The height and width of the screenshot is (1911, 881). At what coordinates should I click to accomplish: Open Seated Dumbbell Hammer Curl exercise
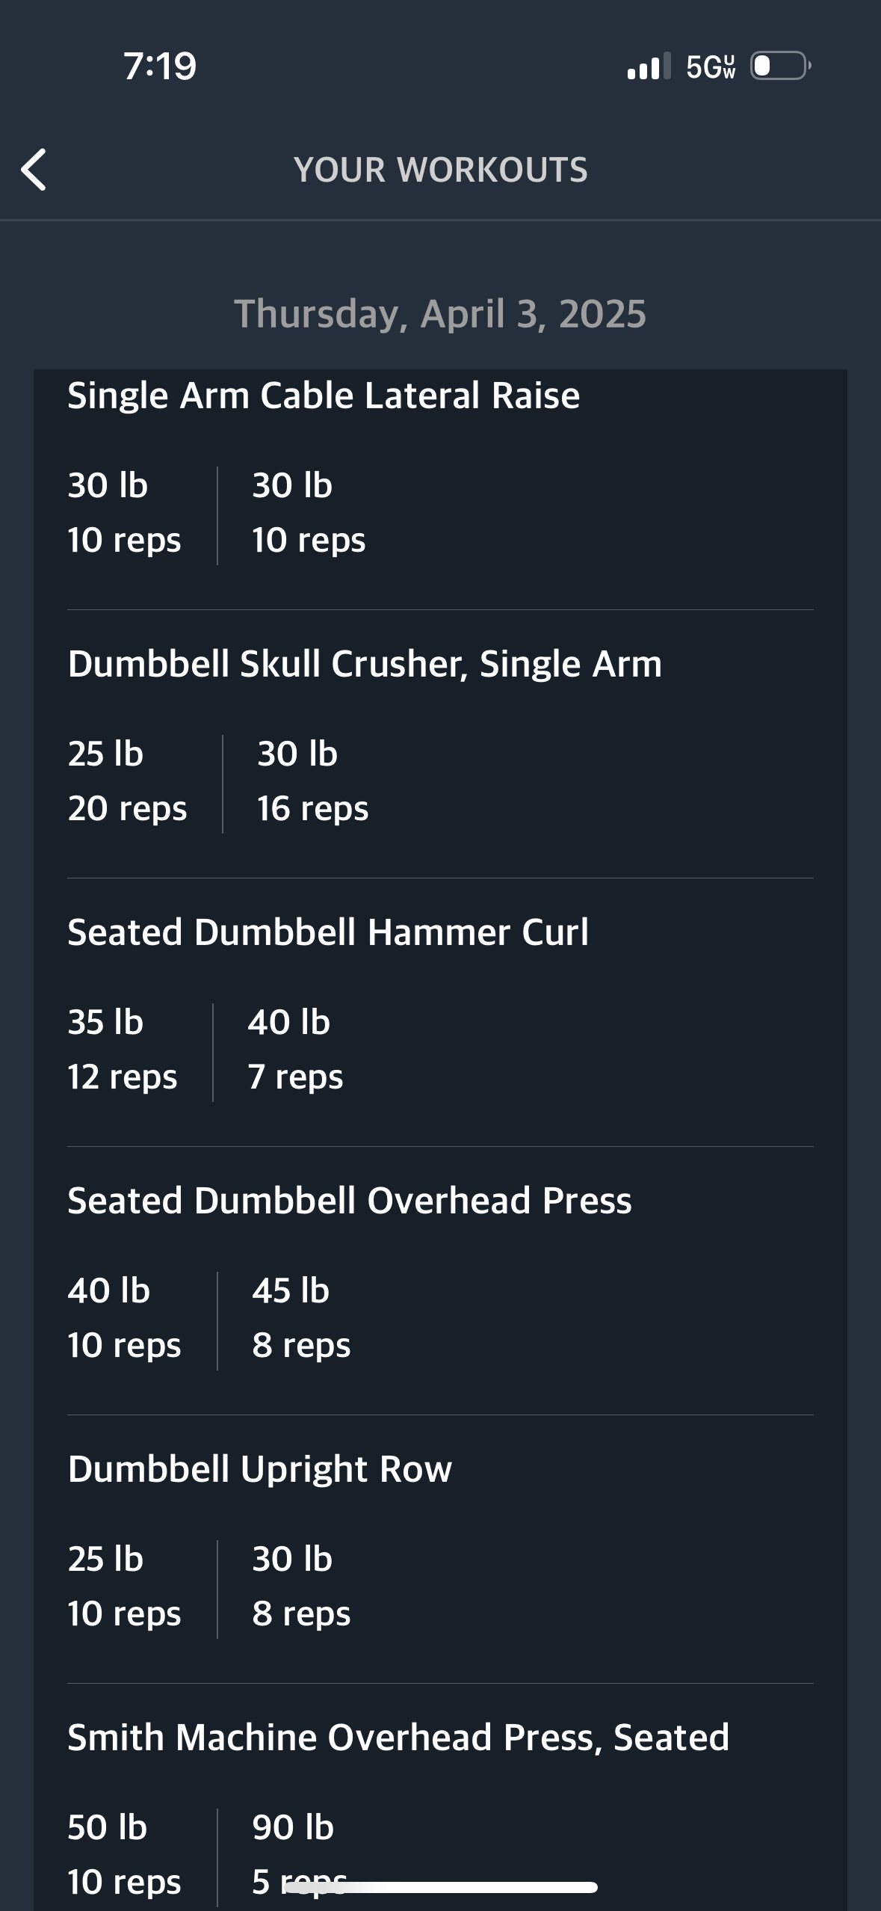pos(328,932)
